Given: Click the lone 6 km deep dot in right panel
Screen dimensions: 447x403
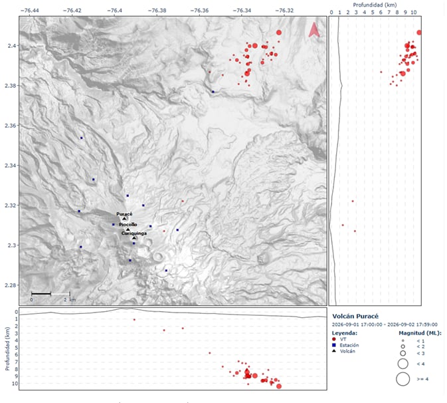Looking at the screenshot, I should (381, 72).
